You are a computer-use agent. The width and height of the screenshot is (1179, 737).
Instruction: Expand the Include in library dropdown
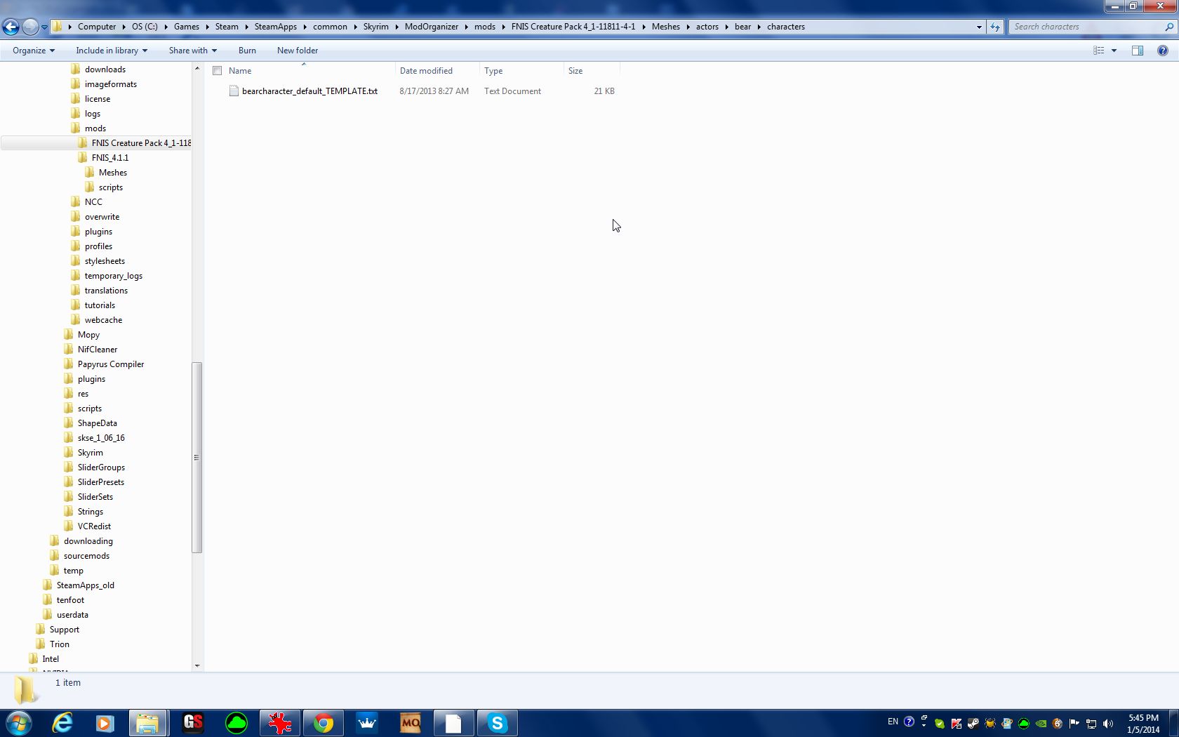pyautogui.click(x=111, y=51)
